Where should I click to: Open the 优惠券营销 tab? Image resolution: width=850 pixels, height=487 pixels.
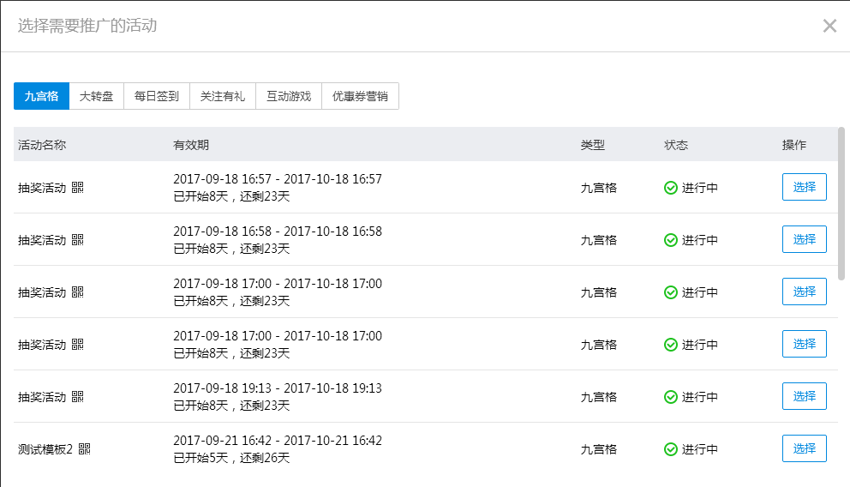tap(360, 96)
